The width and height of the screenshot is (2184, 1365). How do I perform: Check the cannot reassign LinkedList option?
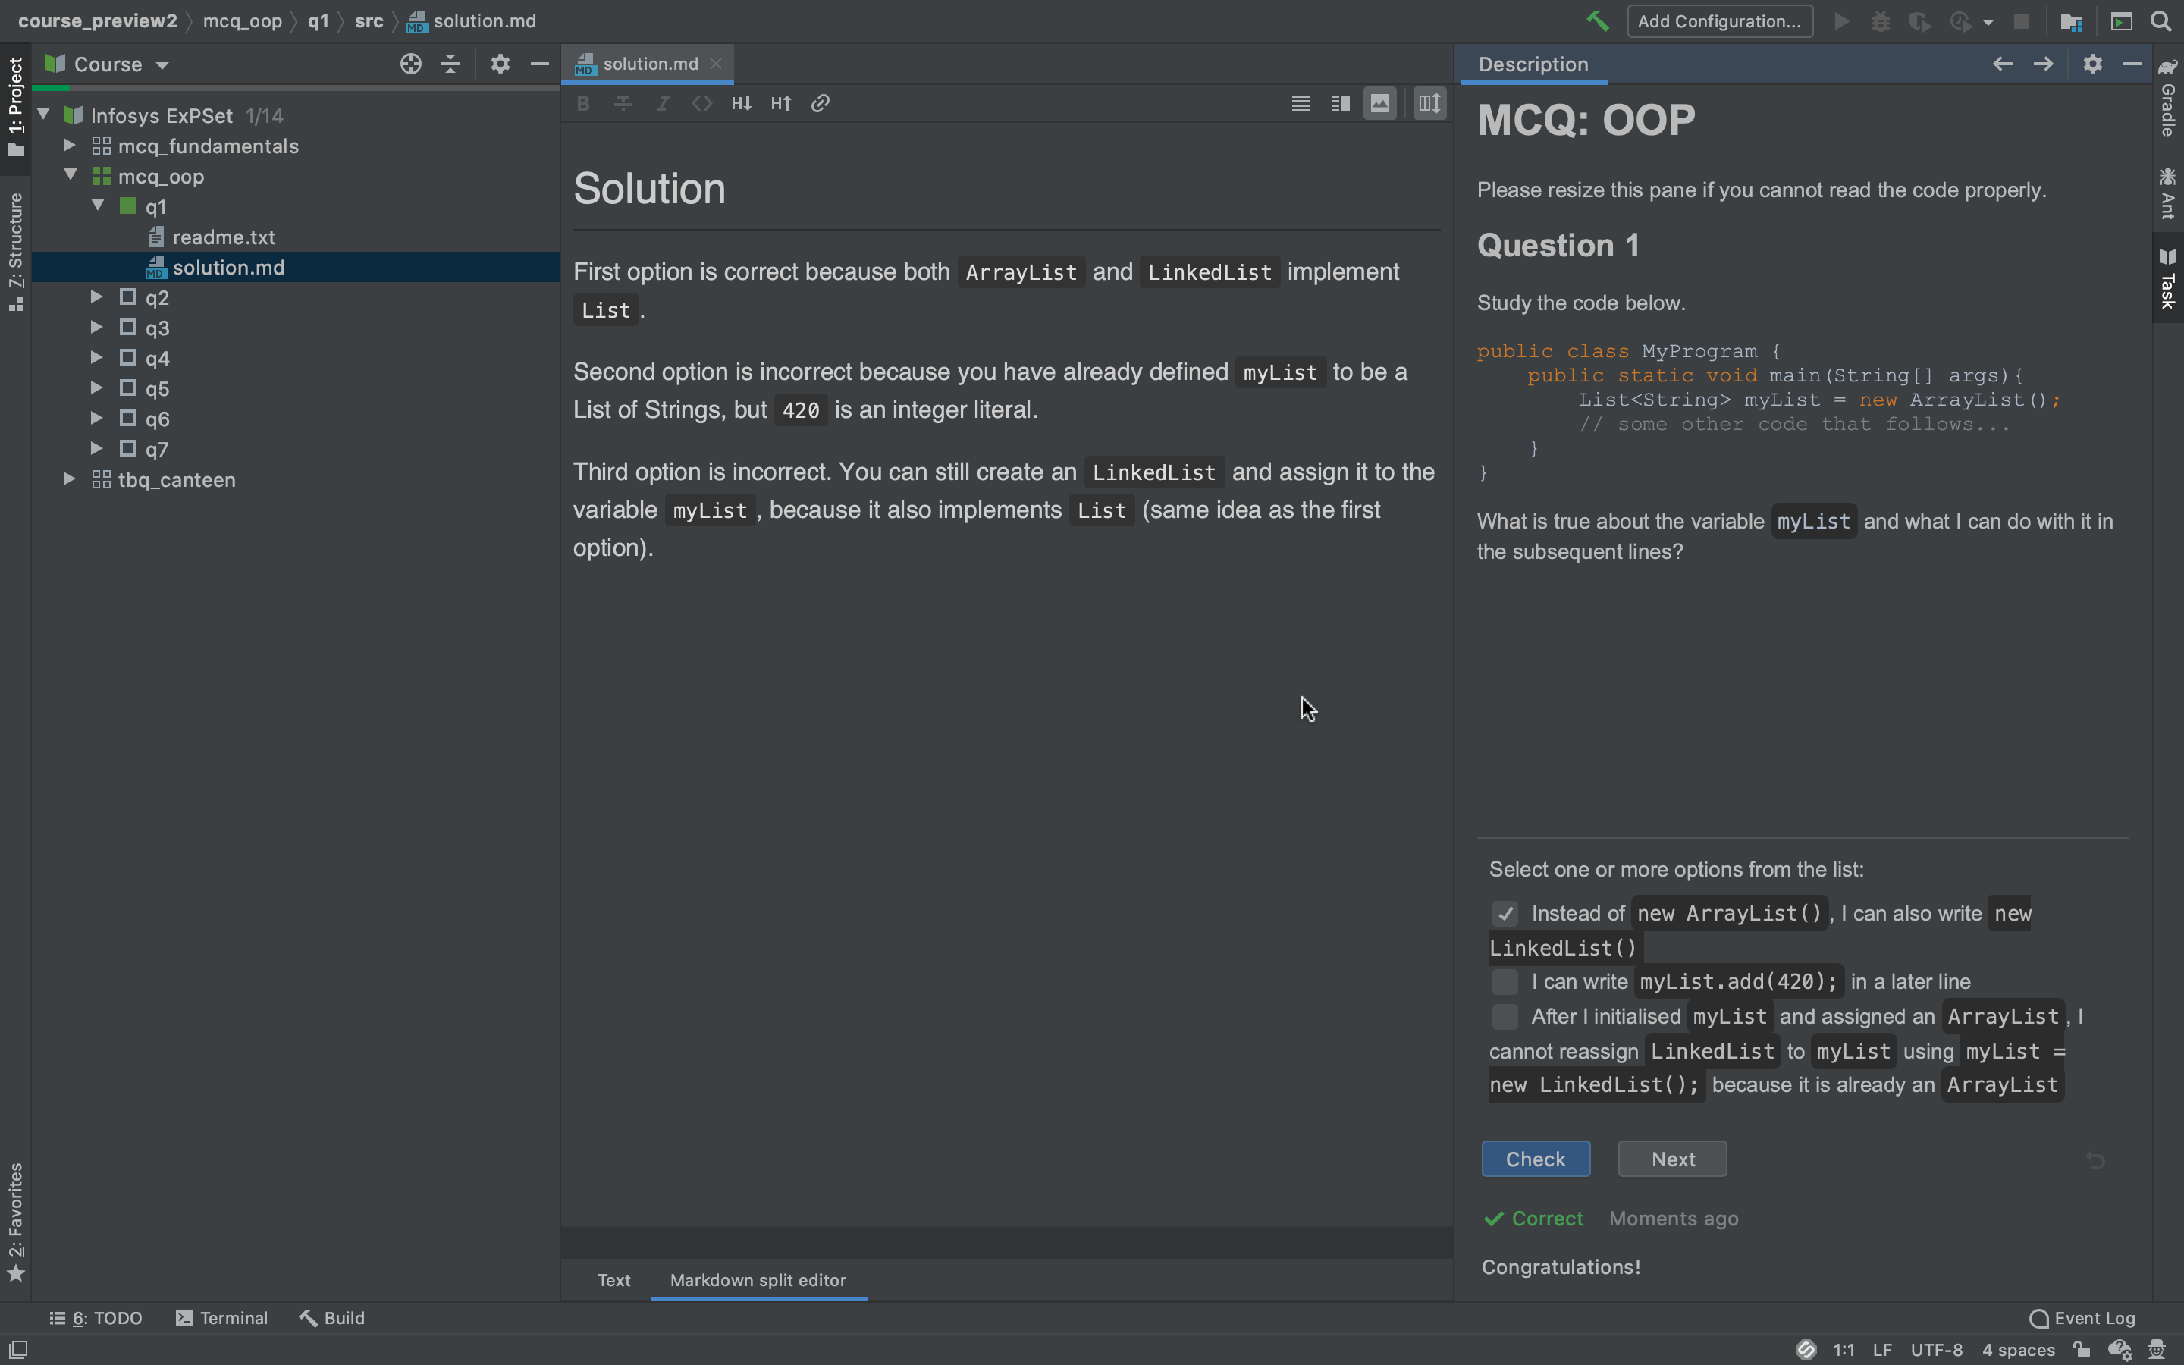(x=1505, y=1016)
